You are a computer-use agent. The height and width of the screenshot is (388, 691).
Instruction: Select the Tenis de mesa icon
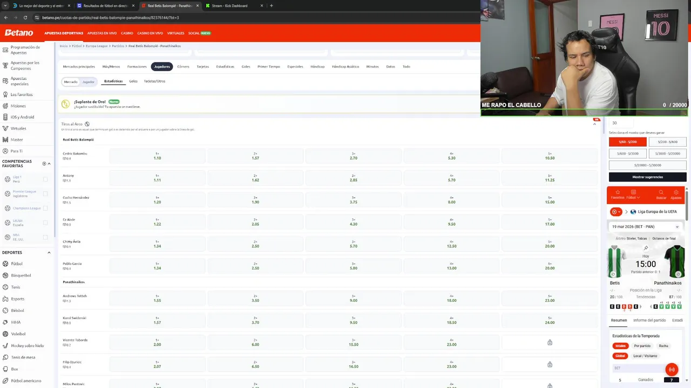pos(5,357)
